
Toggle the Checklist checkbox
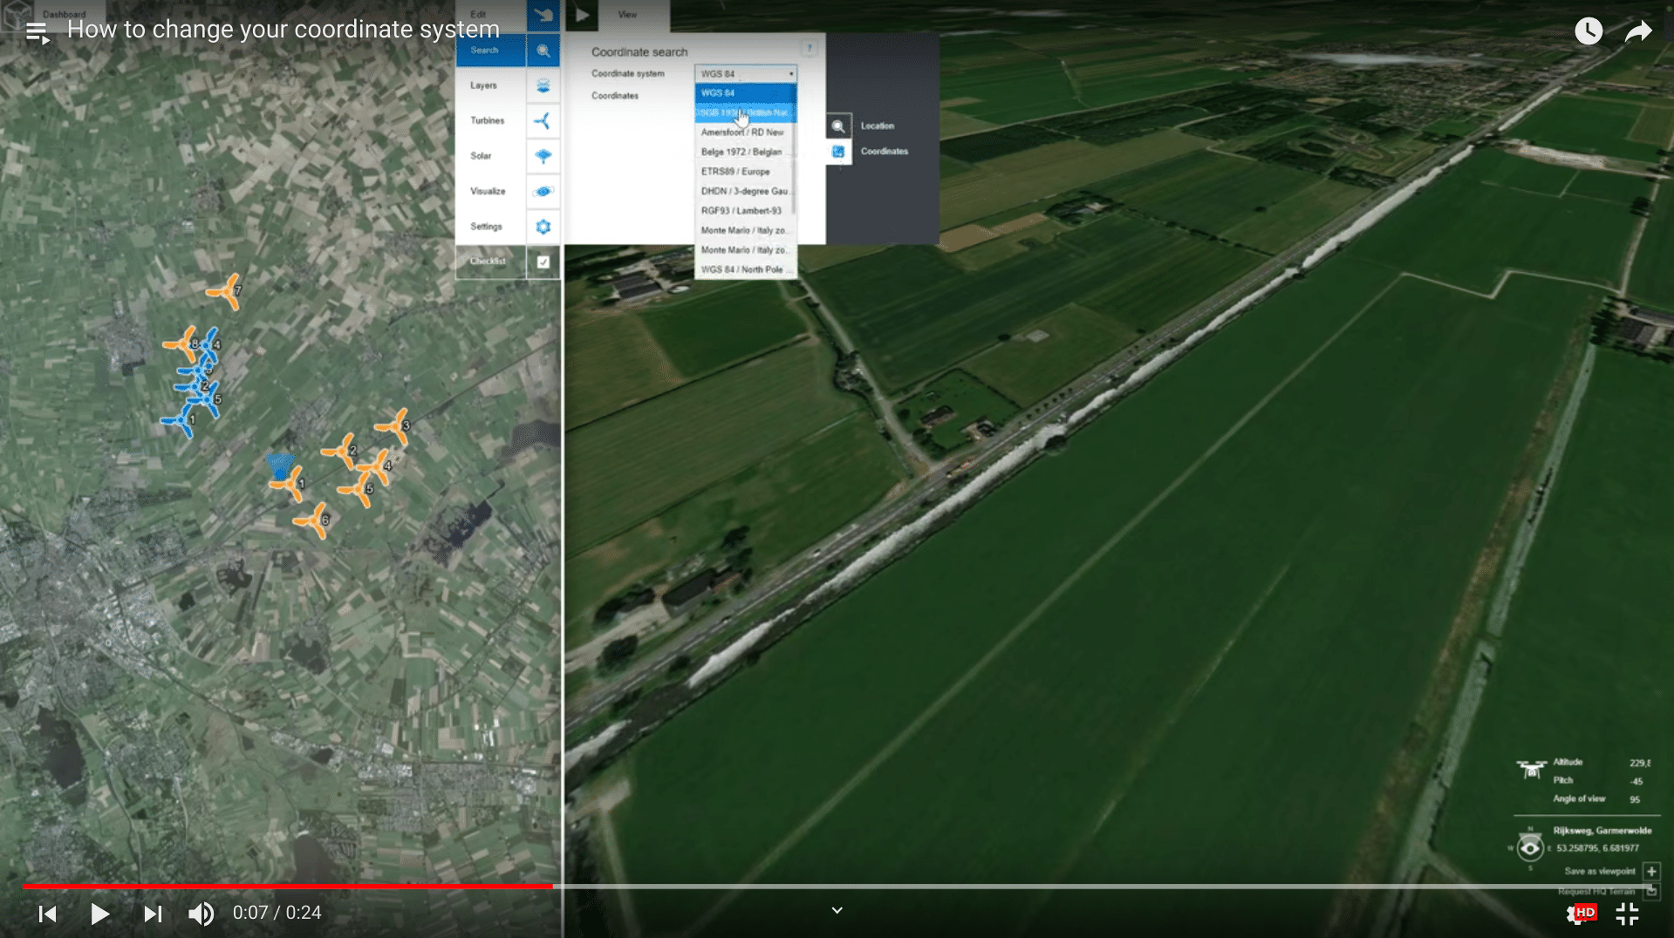tap(543, 262)
